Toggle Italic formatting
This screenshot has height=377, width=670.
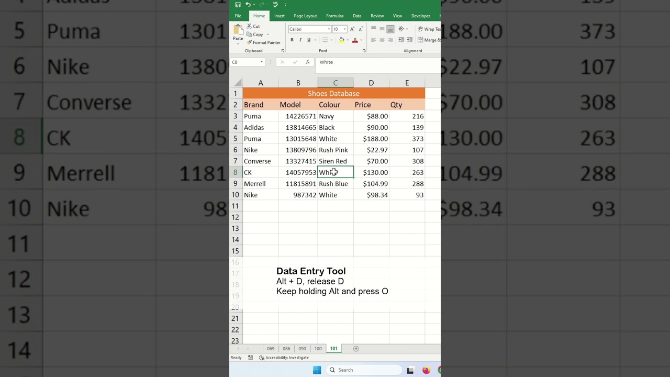300,40
